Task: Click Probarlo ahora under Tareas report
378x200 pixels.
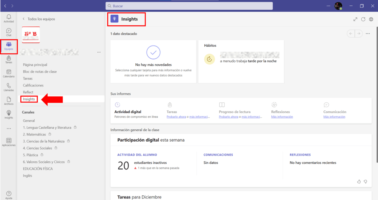Action: 176,117
